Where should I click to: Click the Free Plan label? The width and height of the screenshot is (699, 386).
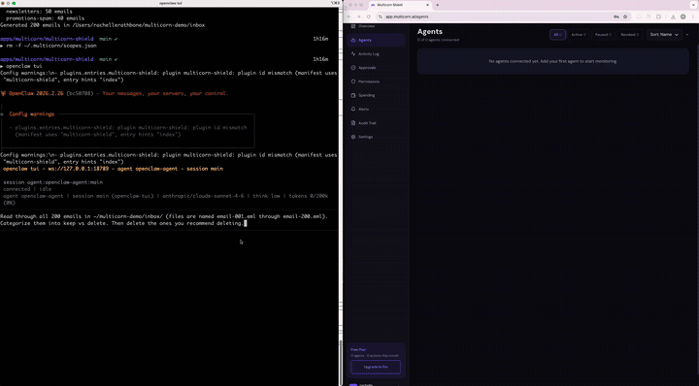358,349
